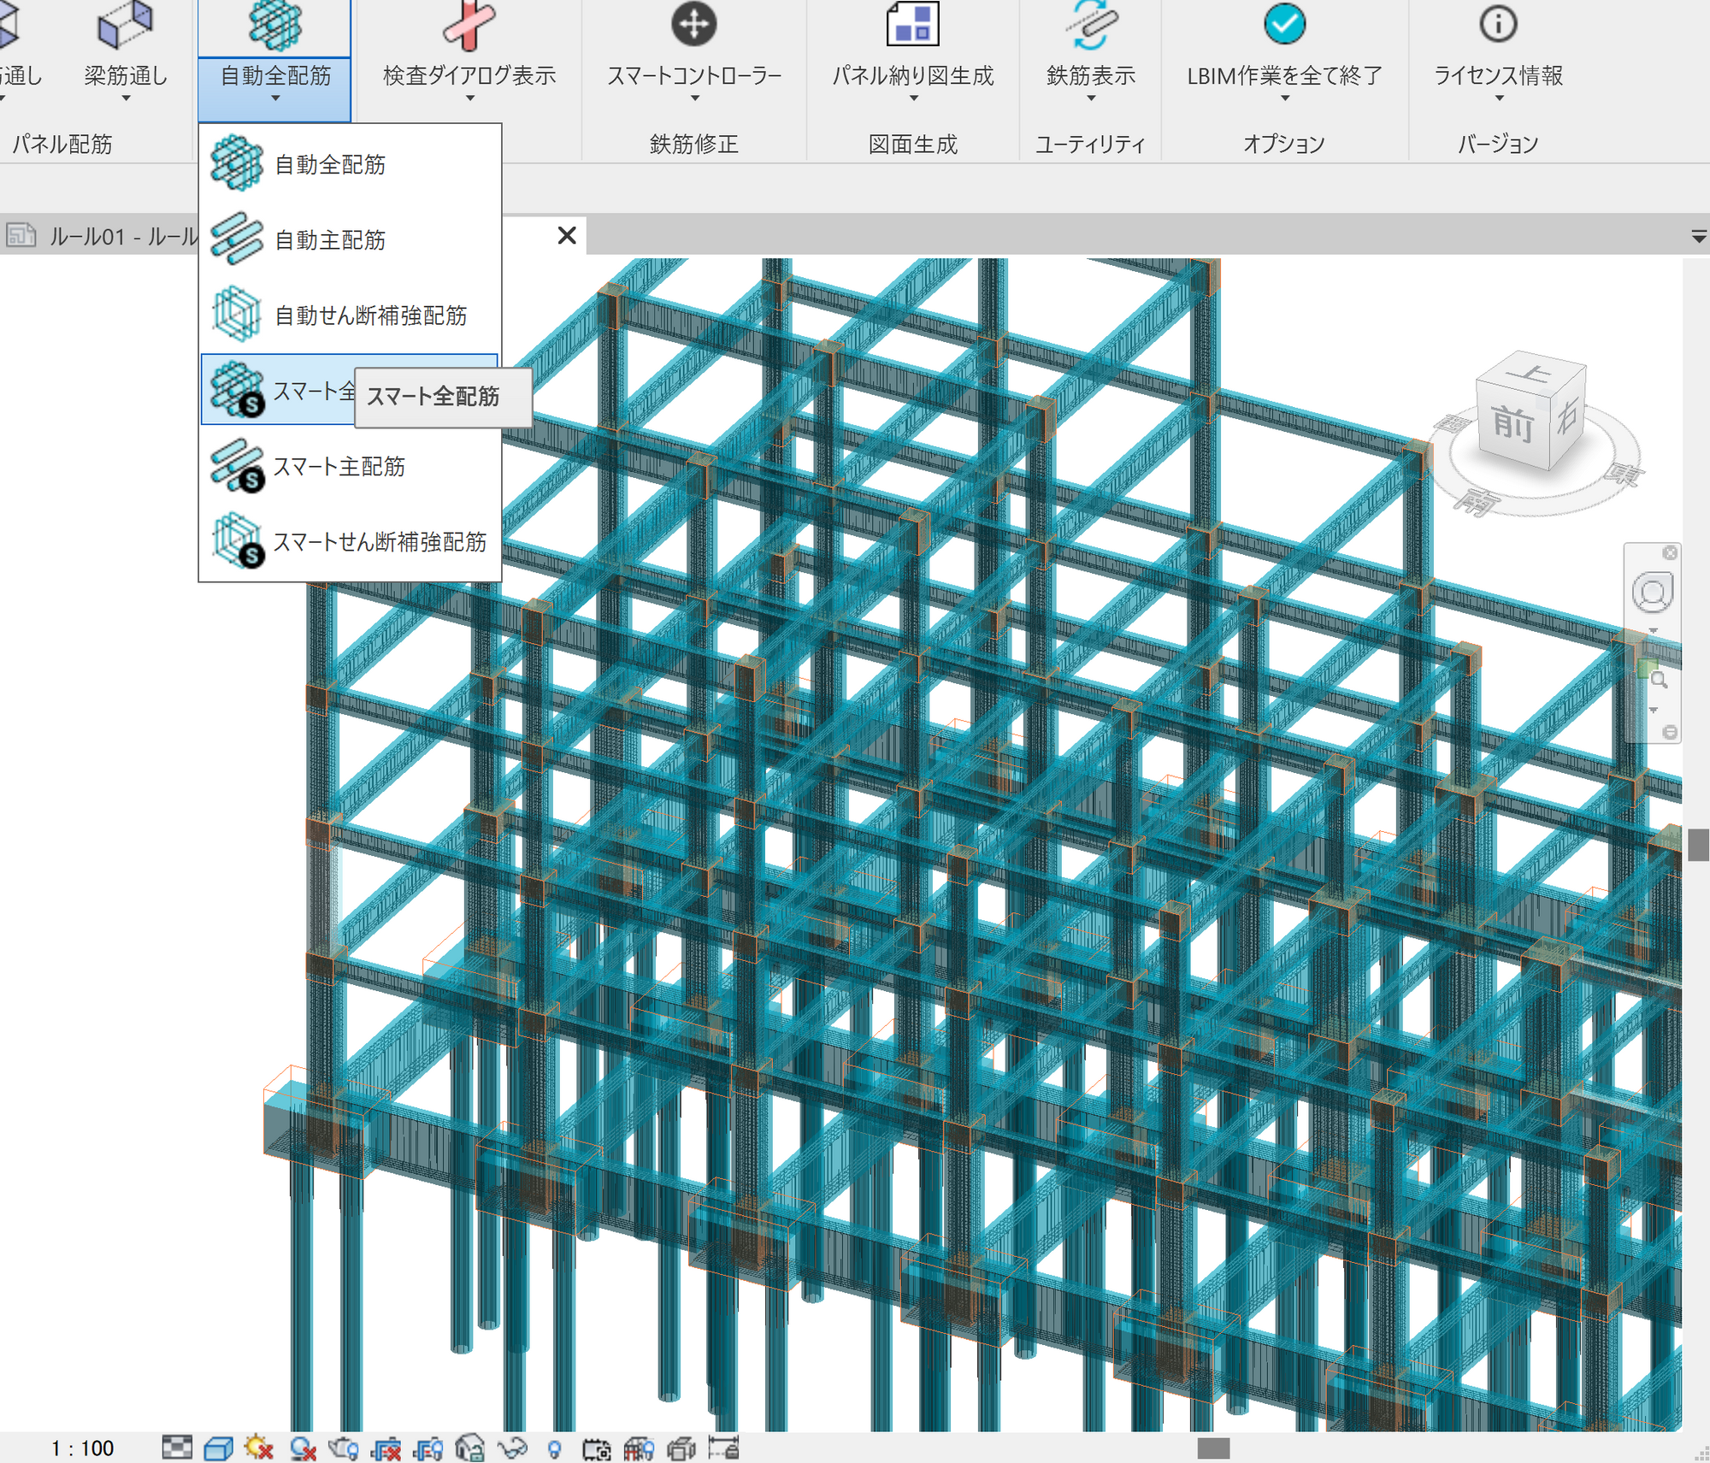Click パネル納り図生成 icon
The width and height of the screenshot is (1710, 1463).
click(x=912, y=24)
